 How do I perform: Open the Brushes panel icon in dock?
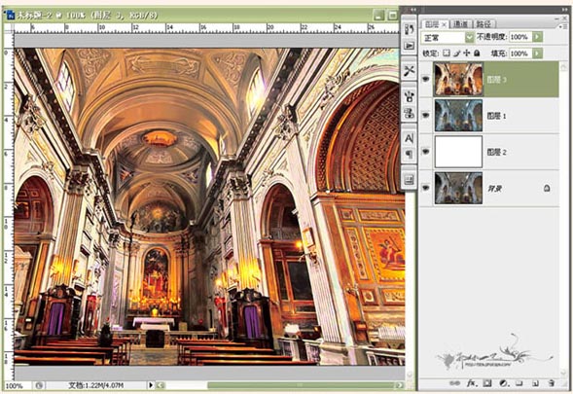click(x=409, y=97)
